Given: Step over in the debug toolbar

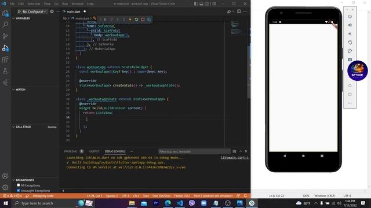Looking at the screenshot, I should 111,20.
